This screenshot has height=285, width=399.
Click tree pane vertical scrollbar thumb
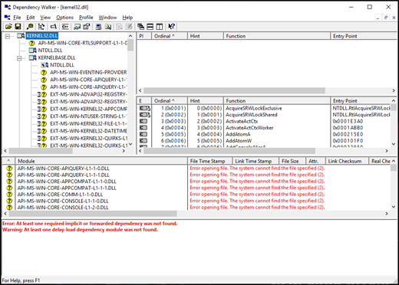(x=130, y=45)
